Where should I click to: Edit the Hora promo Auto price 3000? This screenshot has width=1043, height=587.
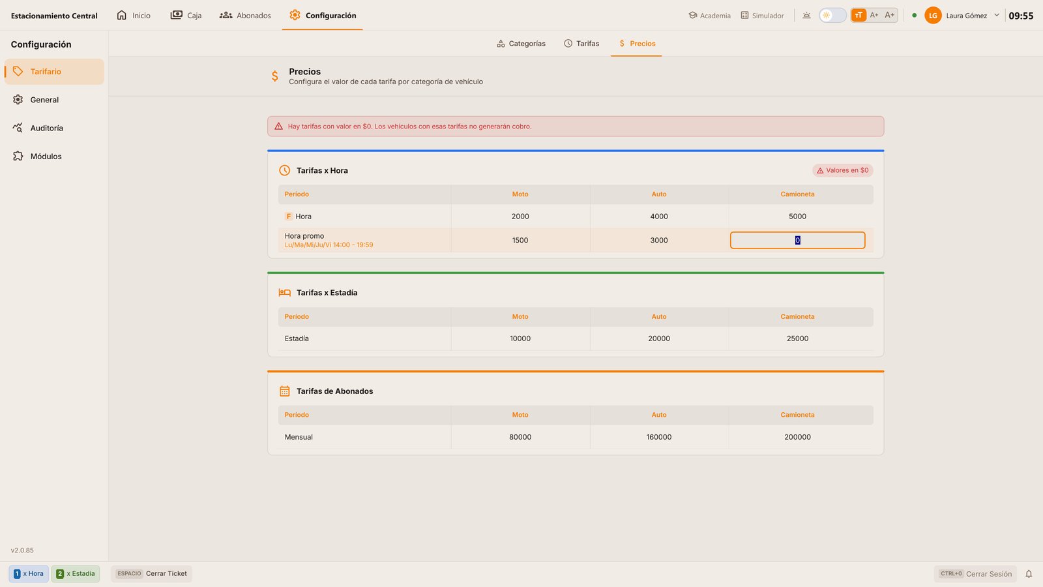[659, 240]
